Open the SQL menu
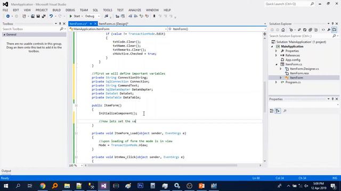Viewport: 341px width, 191px height. [x=95, y=10]
